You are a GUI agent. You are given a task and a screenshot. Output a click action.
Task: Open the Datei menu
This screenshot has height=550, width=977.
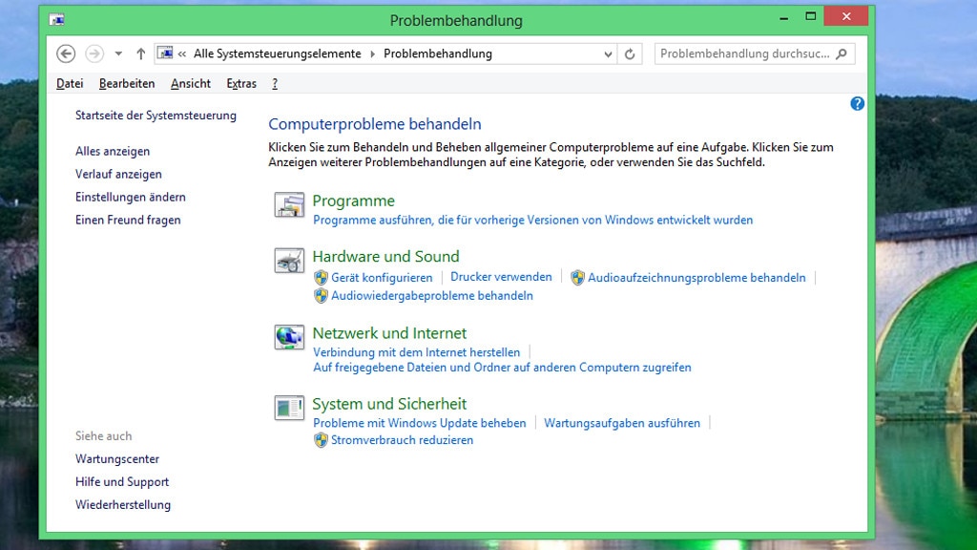pyautogui.click(x=70, y=84)
